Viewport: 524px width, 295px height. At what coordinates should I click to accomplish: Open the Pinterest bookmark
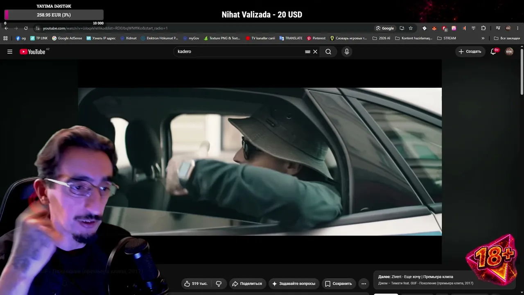coord(316,38)
